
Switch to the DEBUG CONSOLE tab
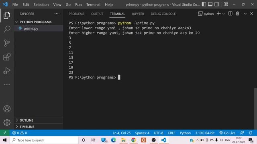(x=163, y=14)
